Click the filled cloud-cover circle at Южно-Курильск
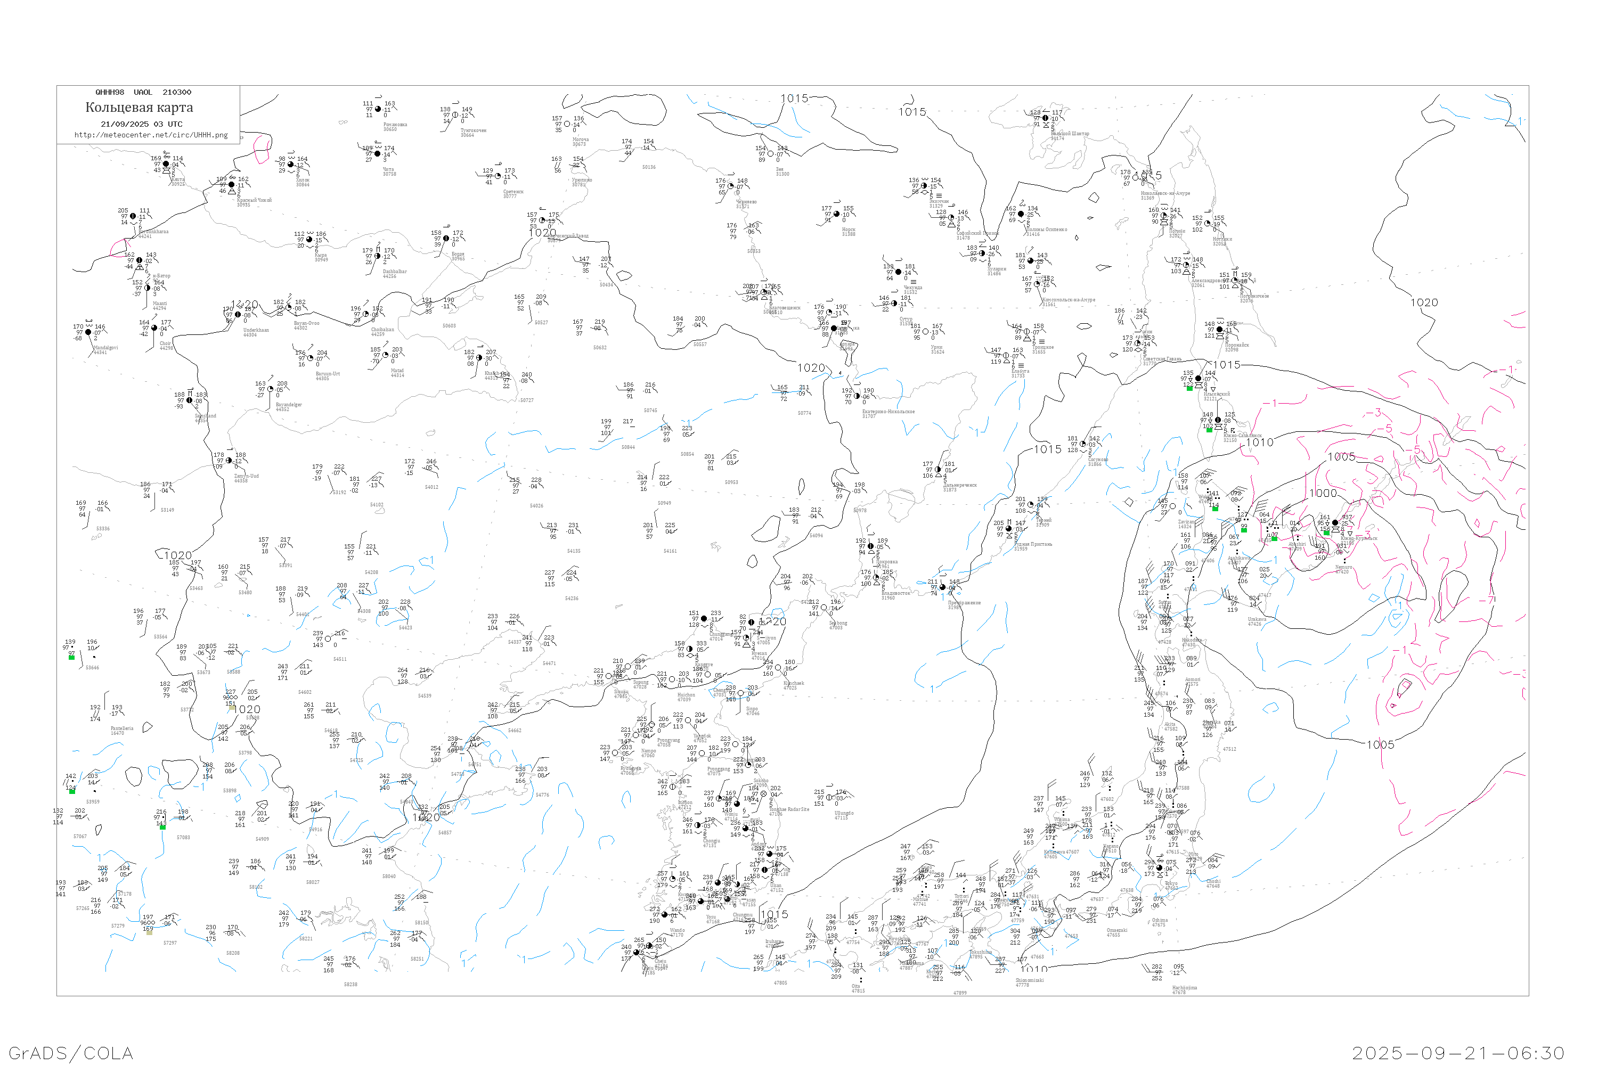The width and height of the screenshot is (1598, 1065). 1335,523
